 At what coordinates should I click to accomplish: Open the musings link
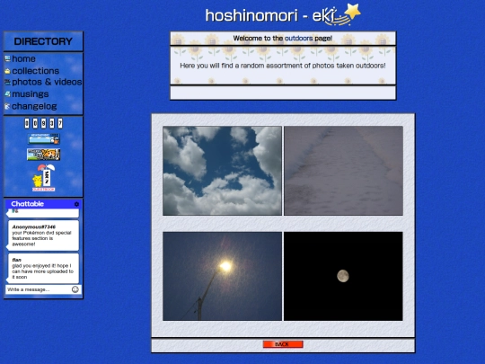31,93
